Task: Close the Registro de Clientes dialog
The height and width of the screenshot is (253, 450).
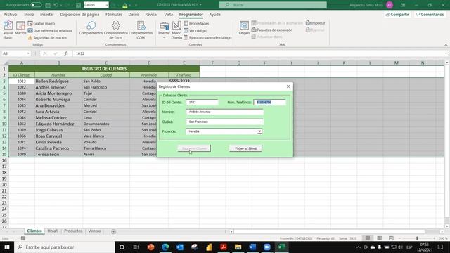Action: (288, 86)
